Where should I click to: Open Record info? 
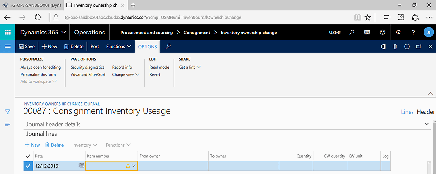122,67
